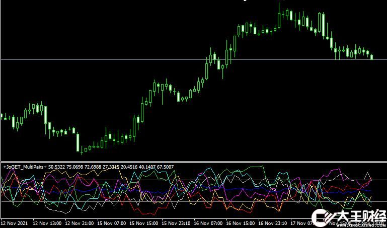Click the last candlestick on the price chart
Viewport: 387px width, 228px height.
click(372, 57)
